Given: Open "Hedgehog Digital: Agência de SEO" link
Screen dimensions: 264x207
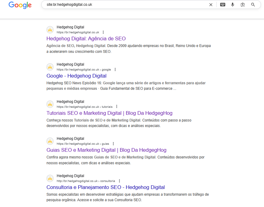Looking at the screenshot, I should 86,39.
